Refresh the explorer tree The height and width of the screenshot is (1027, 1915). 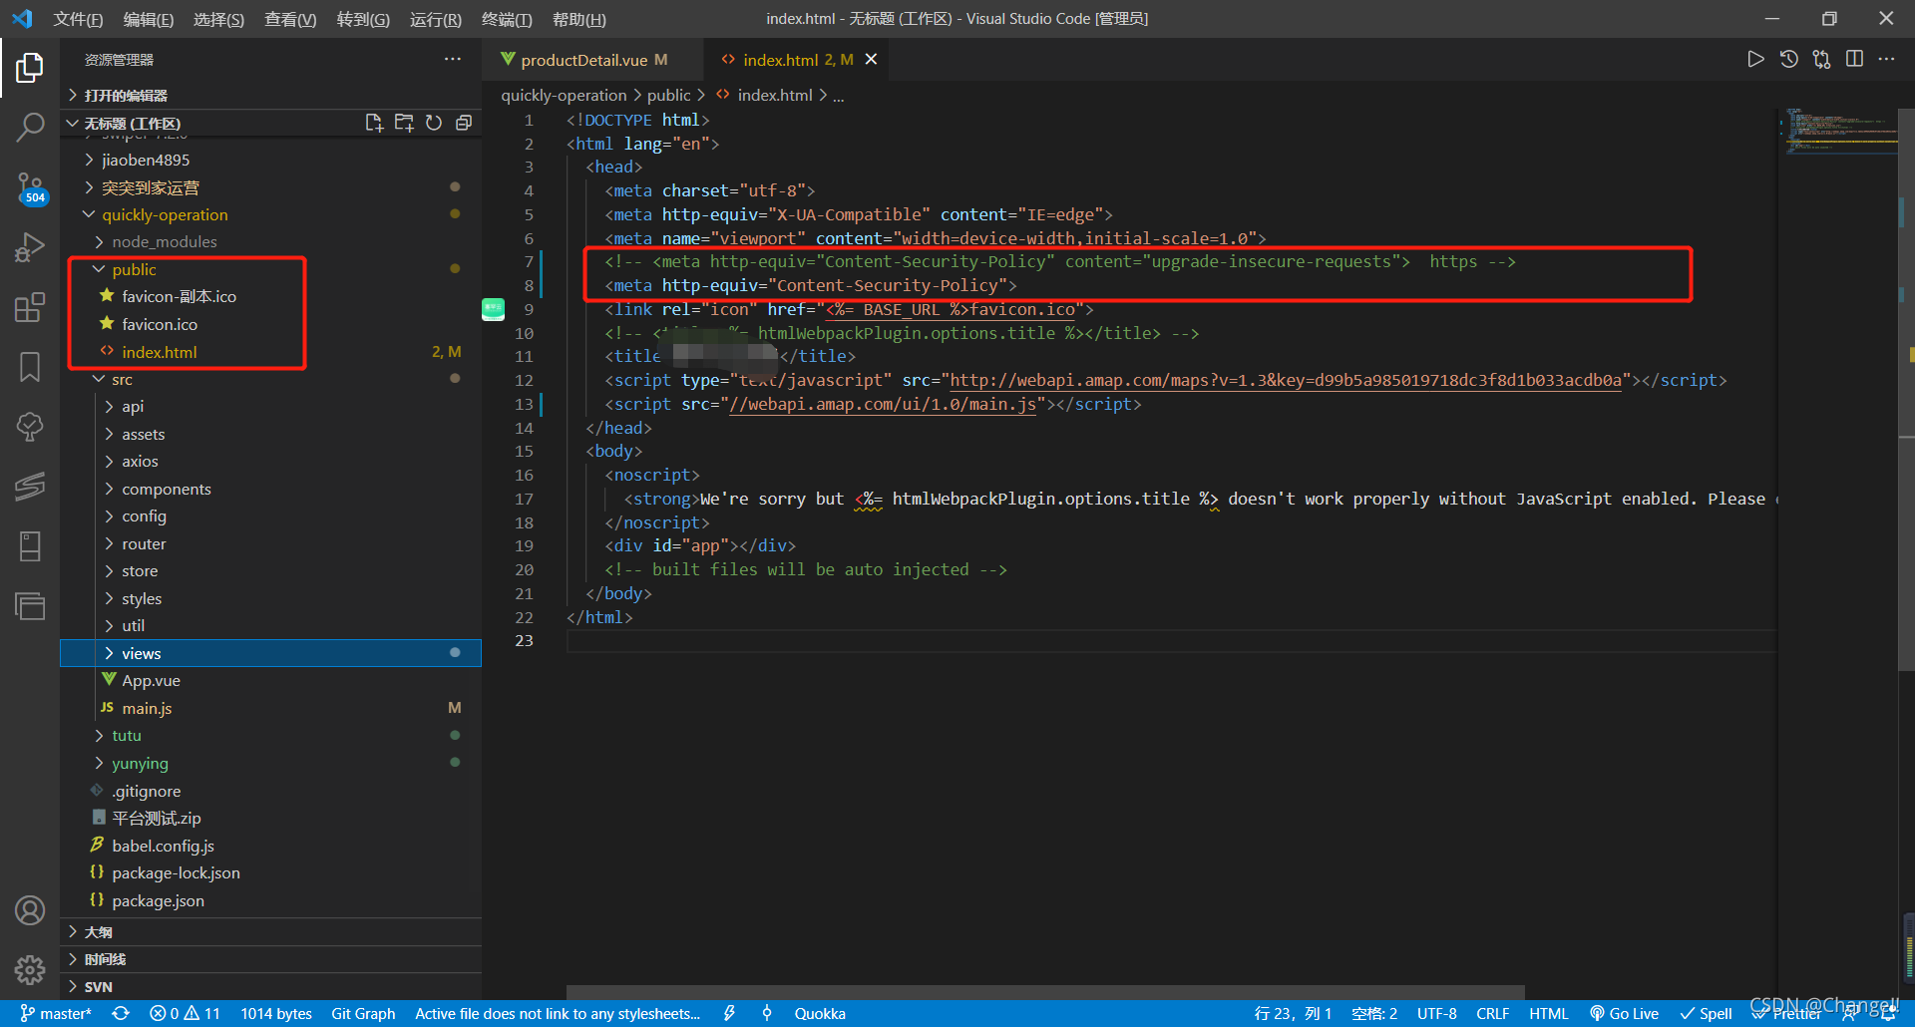tap(434, 123)
